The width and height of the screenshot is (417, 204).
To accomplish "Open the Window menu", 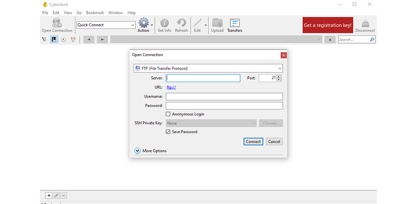I will click(x=116, y=13).
